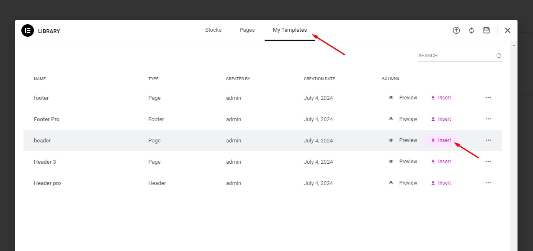Viewport: 533px width, 251px height.
Task: Insert the Header pro template
Action: click(x=441, y=183)
